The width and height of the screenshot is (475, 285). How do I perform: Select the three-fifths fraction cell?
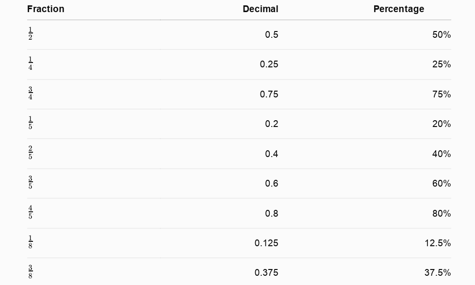point(30,183)
